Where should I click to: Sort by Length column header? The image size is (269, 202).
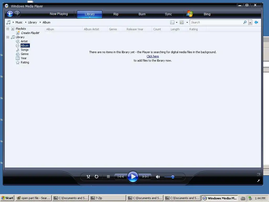point(179,29)
